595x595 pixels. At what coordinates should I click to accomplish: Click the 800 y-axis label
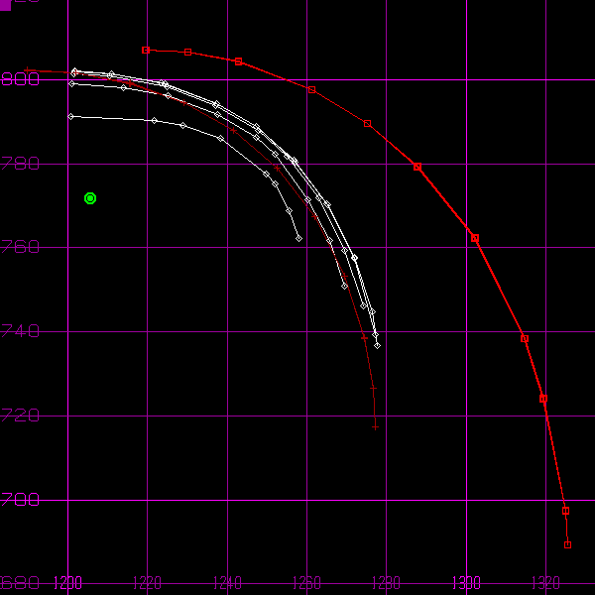[20, 79]
